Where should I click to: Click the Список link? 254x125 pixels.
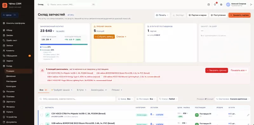click(121, 37)
